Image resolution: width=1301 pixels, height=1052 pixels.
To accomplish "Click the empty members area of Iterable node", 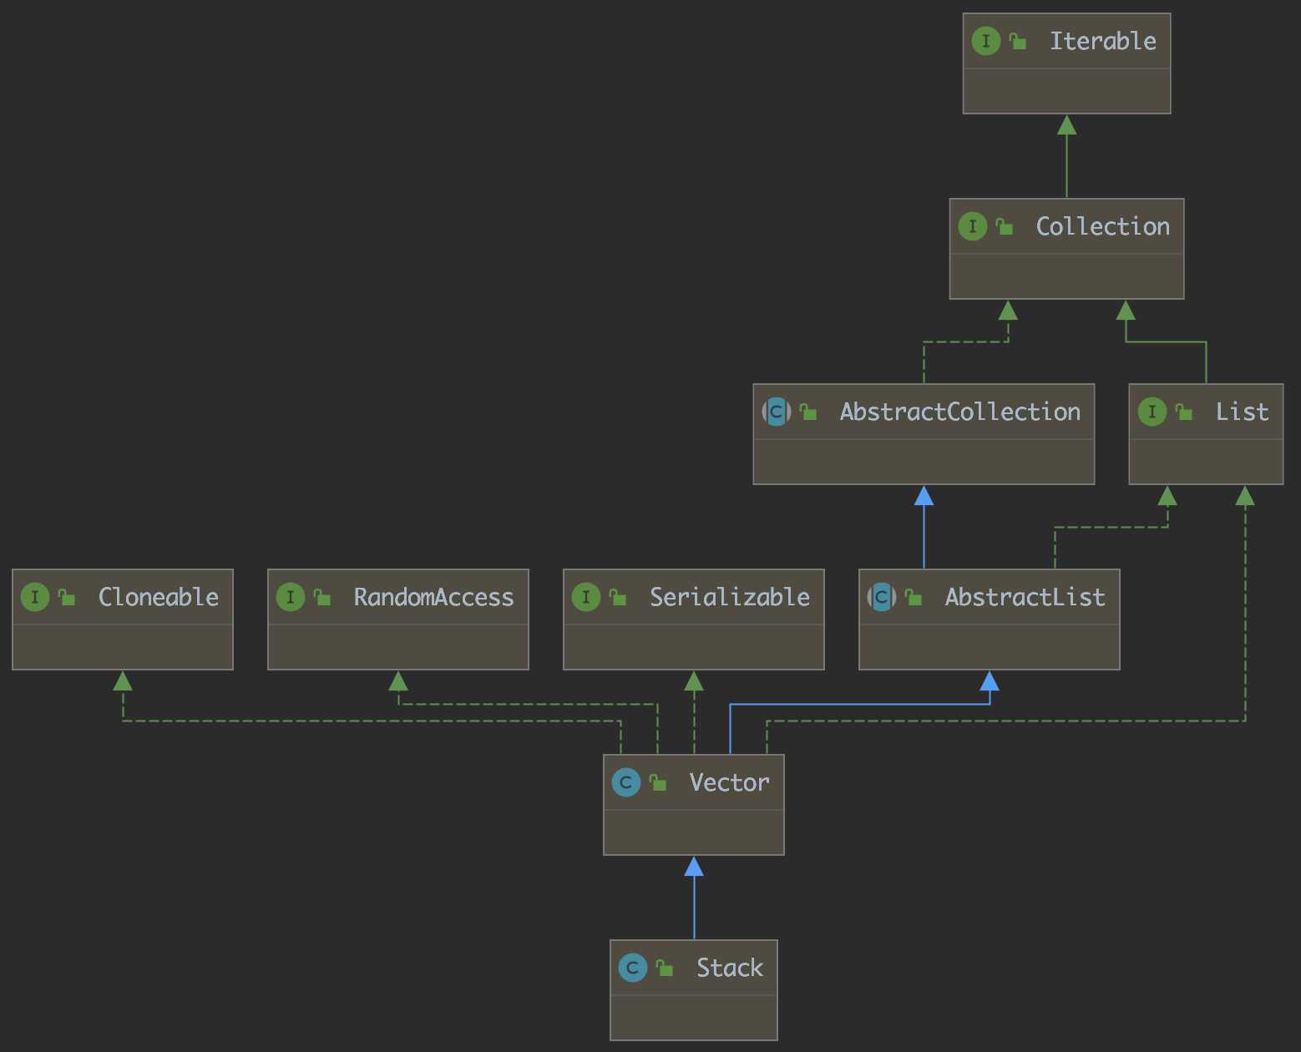I will (x=1066, y=91).
